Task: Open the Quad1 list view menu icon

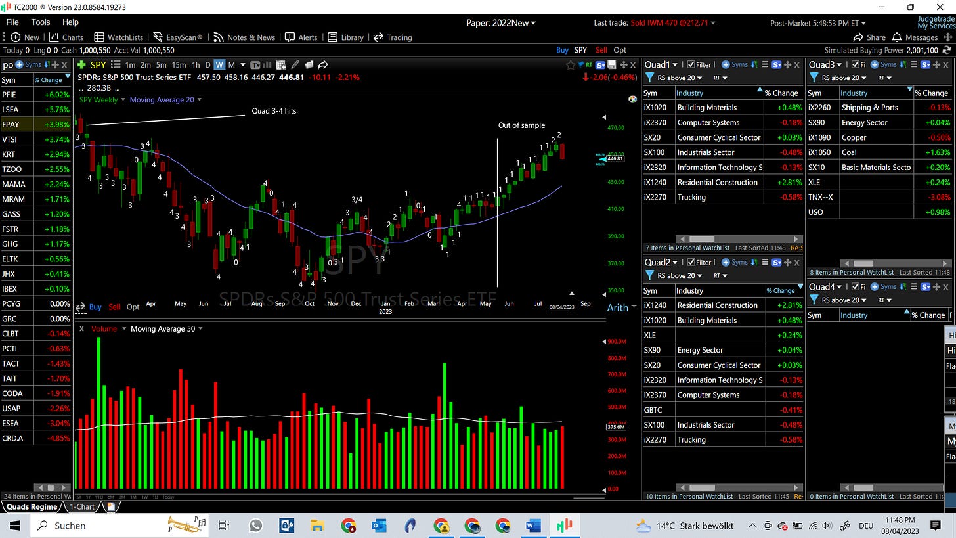Action: coord(765,64)
